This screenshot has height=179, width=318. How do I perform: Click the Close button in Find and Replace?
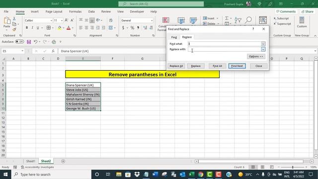click(x=258, y=66)
